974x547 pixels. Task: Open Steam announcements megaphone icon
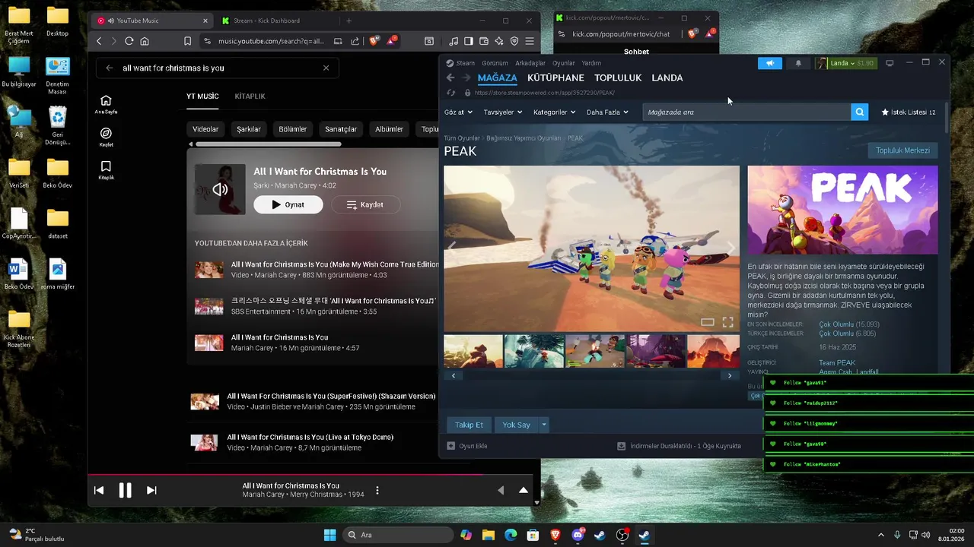pyautogui.click(x=770, y=63)
